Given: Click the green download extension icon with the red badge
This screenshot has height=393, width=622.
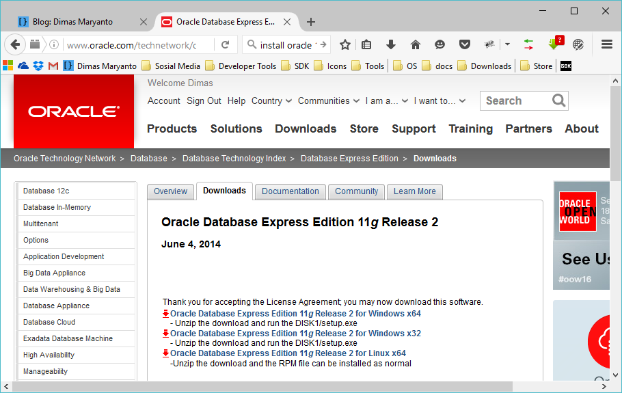Looking at the screenshot, I should (x=556, y=43).
